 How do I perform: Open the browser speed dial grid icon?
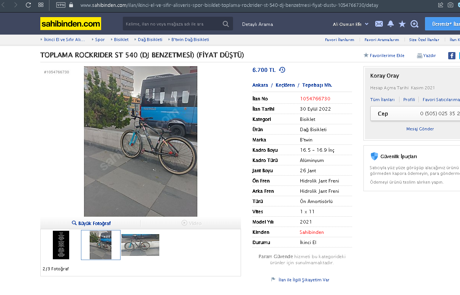pos(41,5)
